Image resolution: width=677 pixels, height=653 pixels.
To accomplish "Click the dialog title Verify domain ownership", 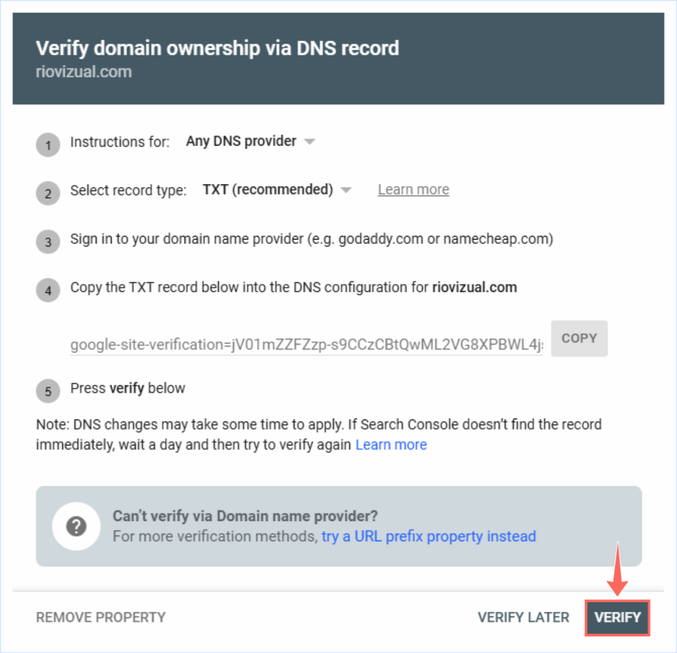I will [x=218, y=48].
